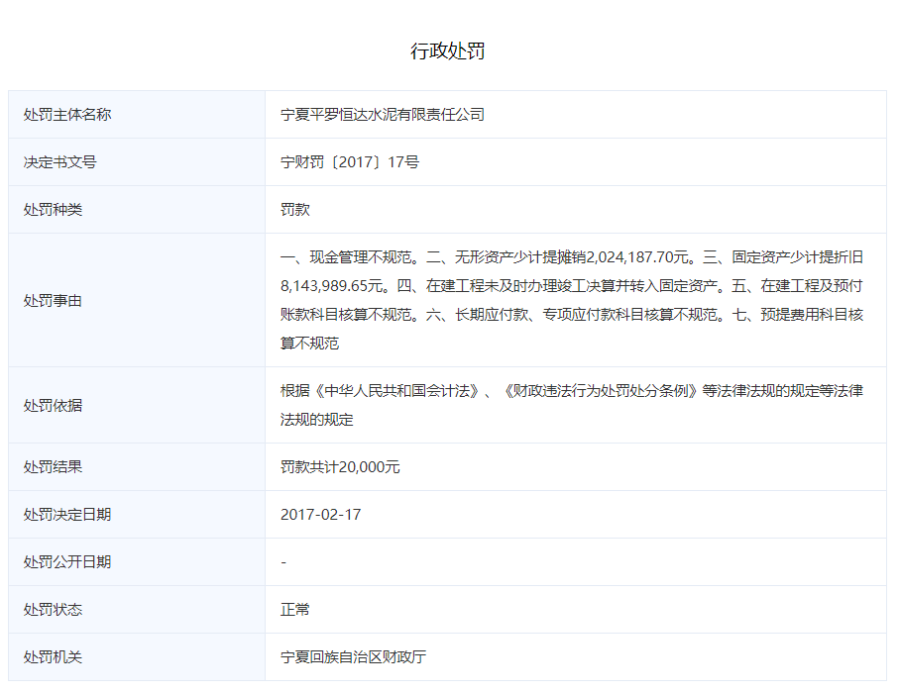The width and height of the screenshot is (900, 693).
Task: Click the 行政处罚 page title
Action: pyautogui.click(x=448, y=51)
